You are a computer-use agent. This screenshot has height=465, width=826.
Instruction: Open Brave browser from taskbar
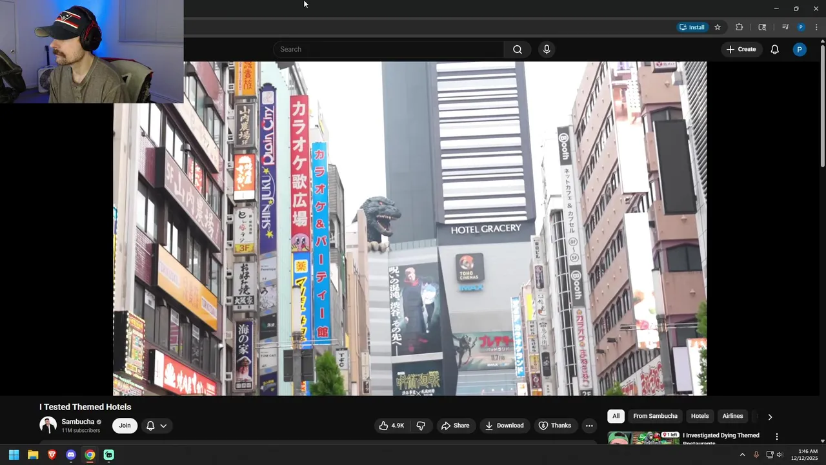click(x=52, y=455)
